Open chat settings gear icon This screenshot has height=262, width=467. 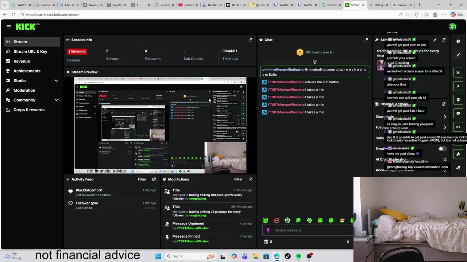point(348,242)
